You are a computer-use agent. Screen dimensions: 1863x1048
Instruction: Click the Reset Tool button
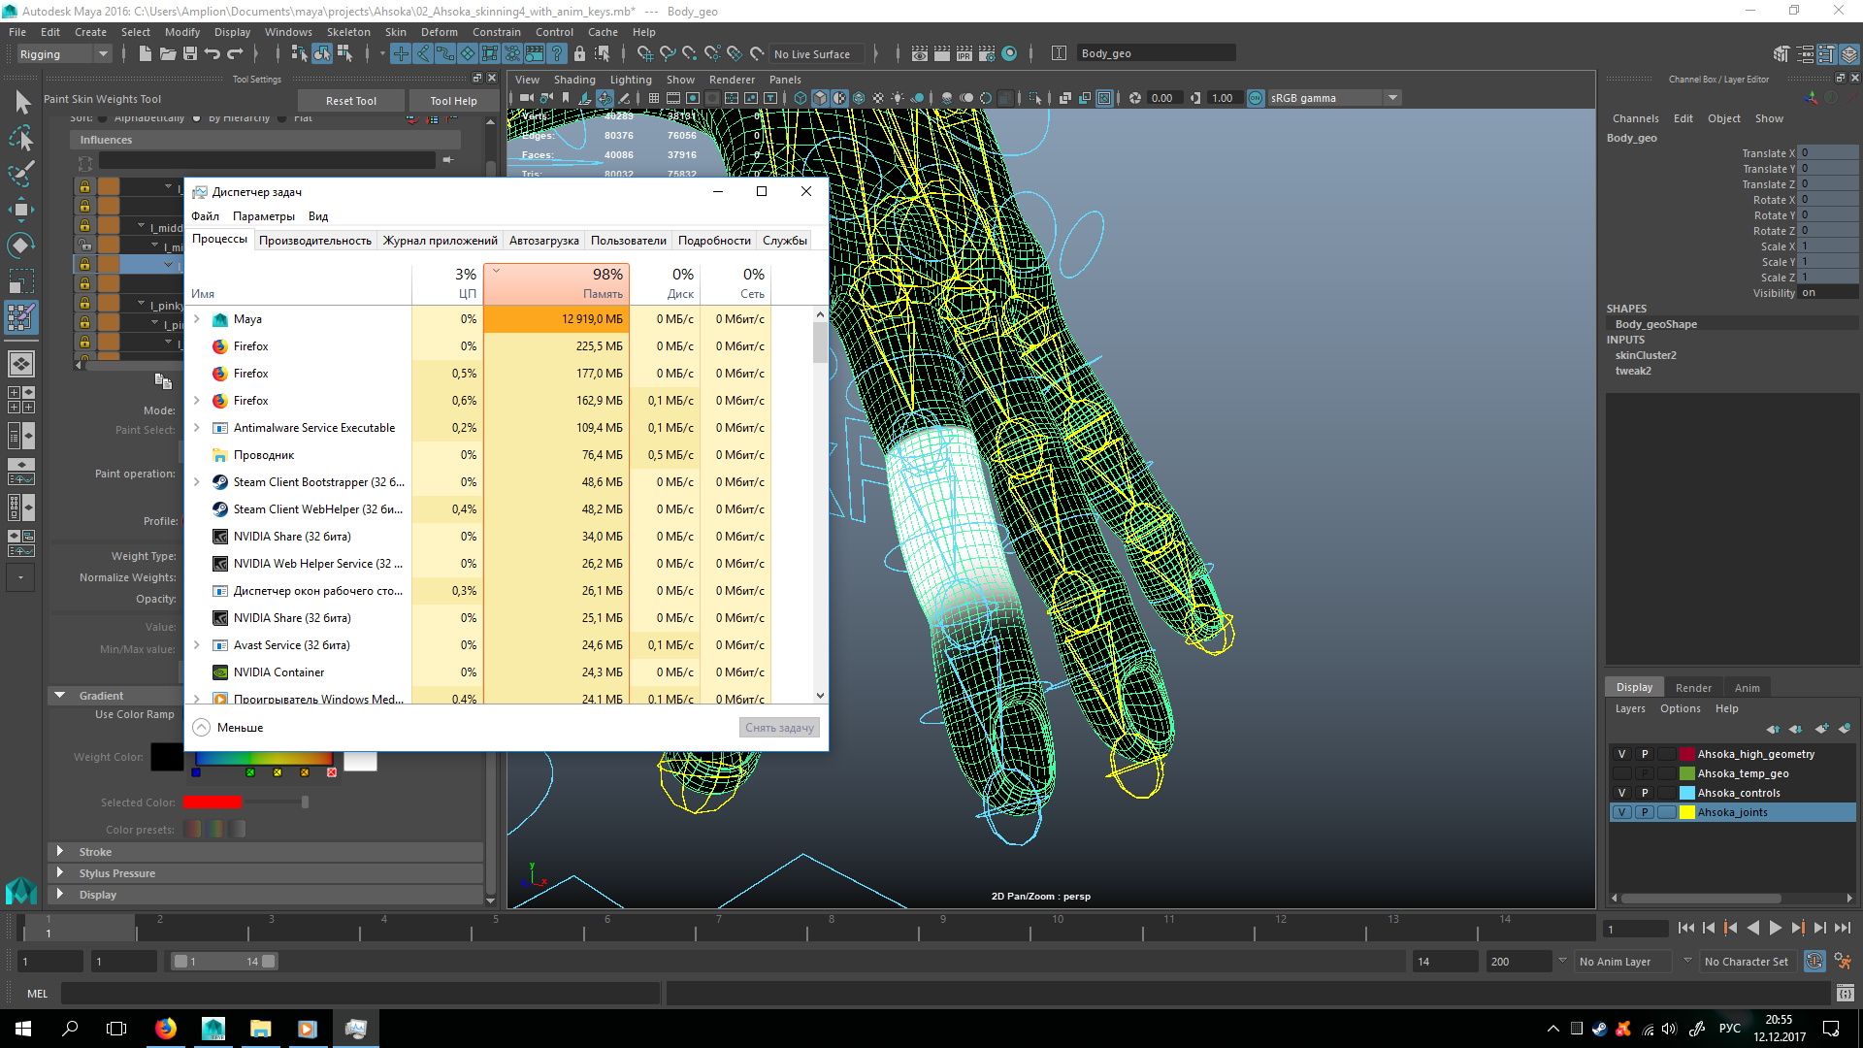coord(350,100)
